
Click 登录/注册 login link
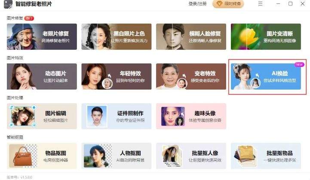[197, 4]
